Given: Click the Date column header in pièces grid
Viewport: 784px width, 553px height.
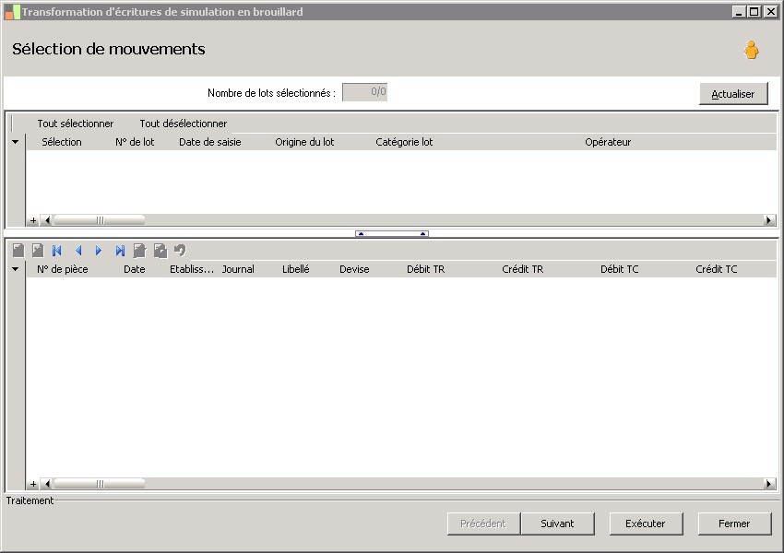Looking at the screenshot, I should click(x=135, y=269).
